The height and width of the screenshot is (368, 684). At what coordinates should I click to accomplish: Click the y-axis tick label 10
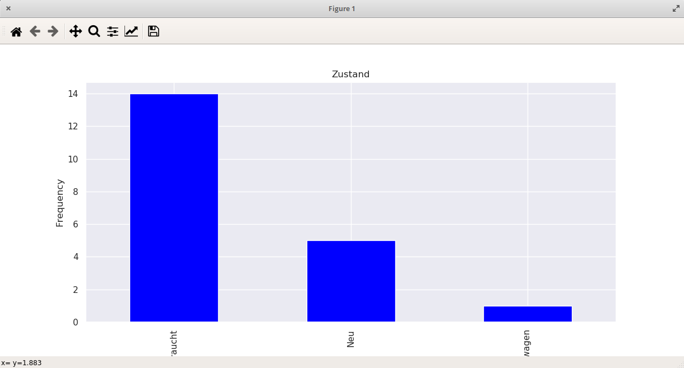click(x=73, y=159)
